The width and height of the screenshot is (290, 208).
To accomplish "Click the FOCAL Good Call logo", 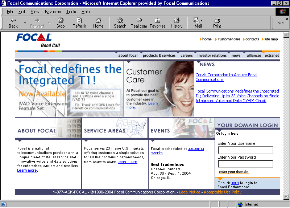I will click(x=38, y=41).
